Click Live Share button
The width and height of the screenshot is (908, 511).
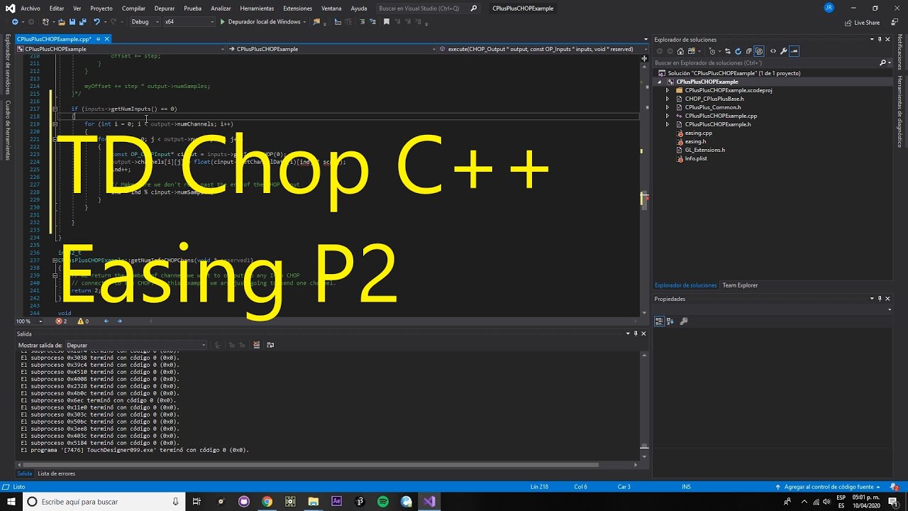click(863, 22)
